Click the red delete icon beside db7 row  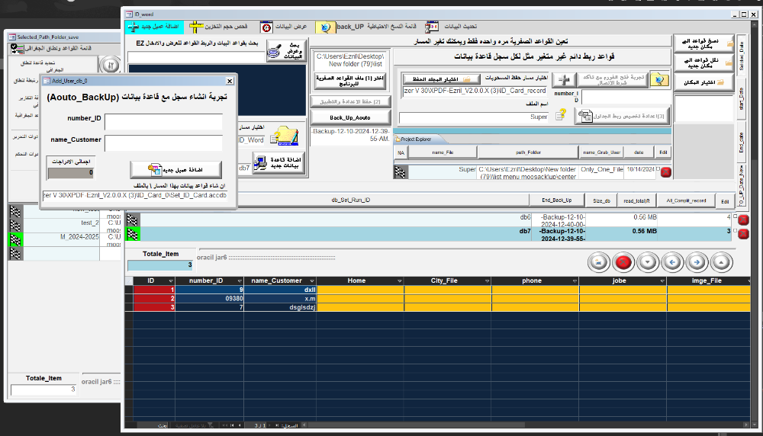(x=744, y=231)
